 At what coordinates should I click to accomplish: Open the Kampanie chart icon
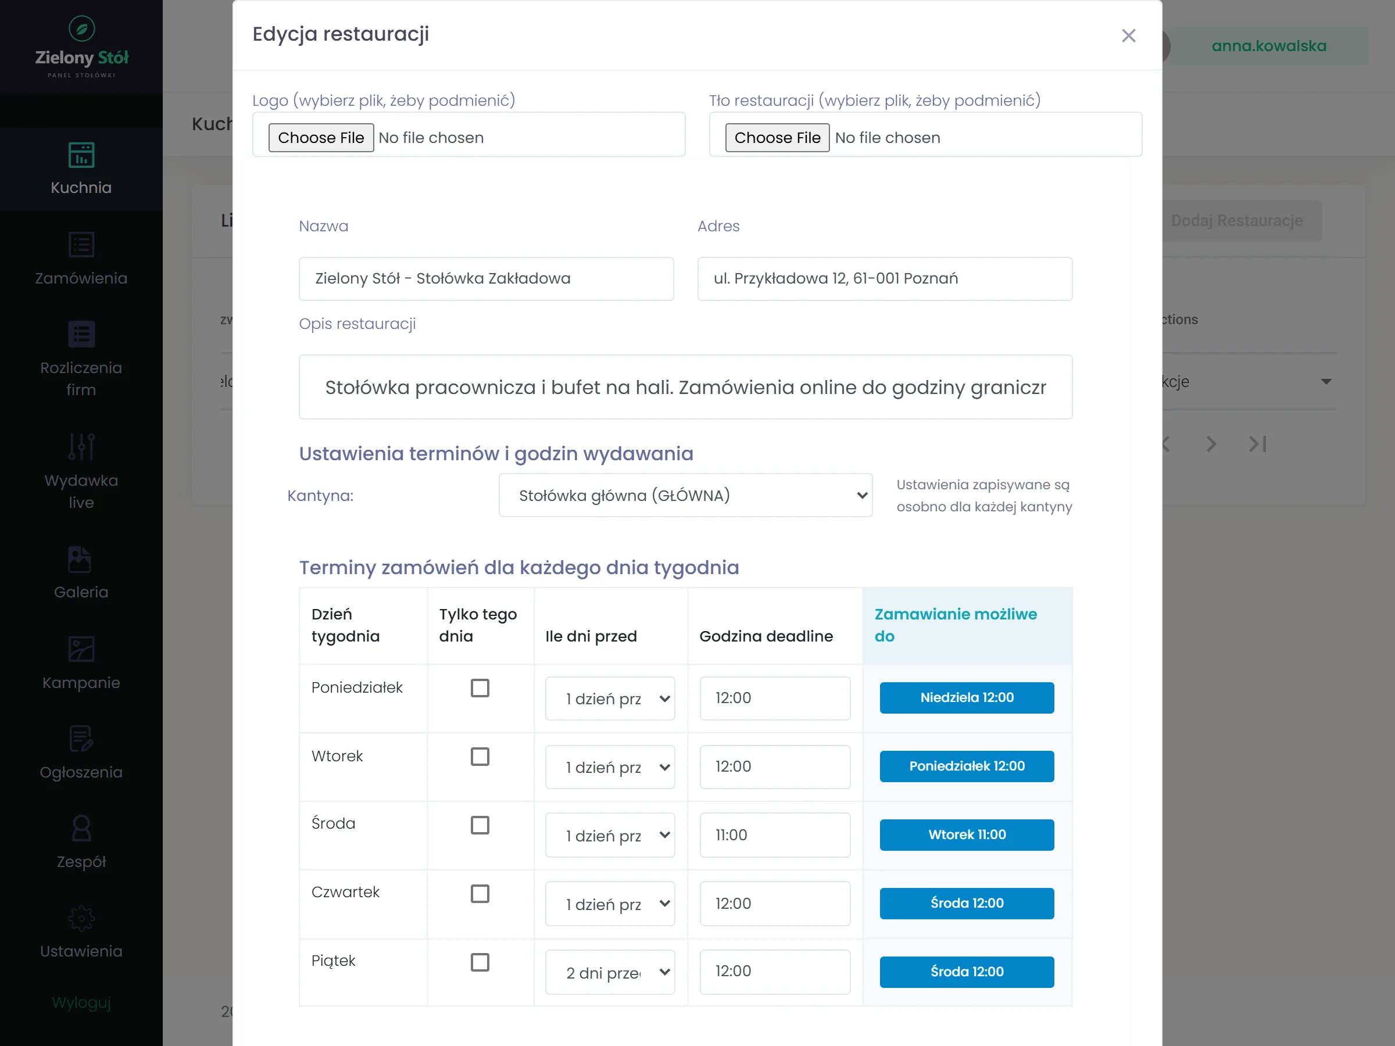point(81,650)
